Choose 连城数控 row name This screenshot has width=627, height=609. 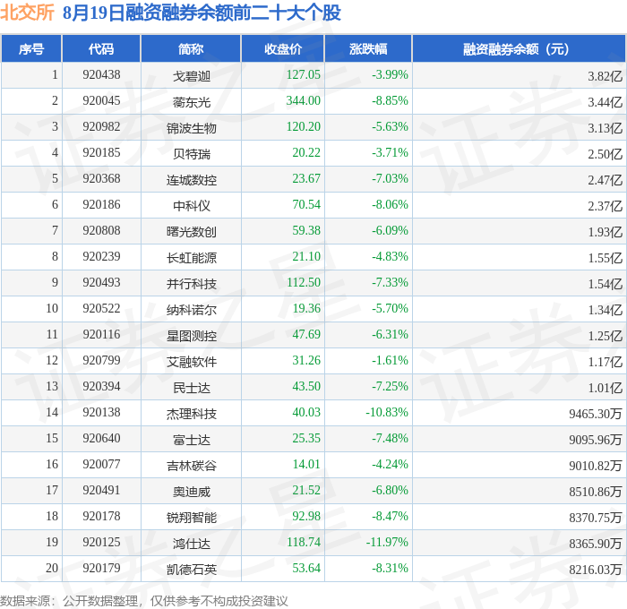(192, 180)
